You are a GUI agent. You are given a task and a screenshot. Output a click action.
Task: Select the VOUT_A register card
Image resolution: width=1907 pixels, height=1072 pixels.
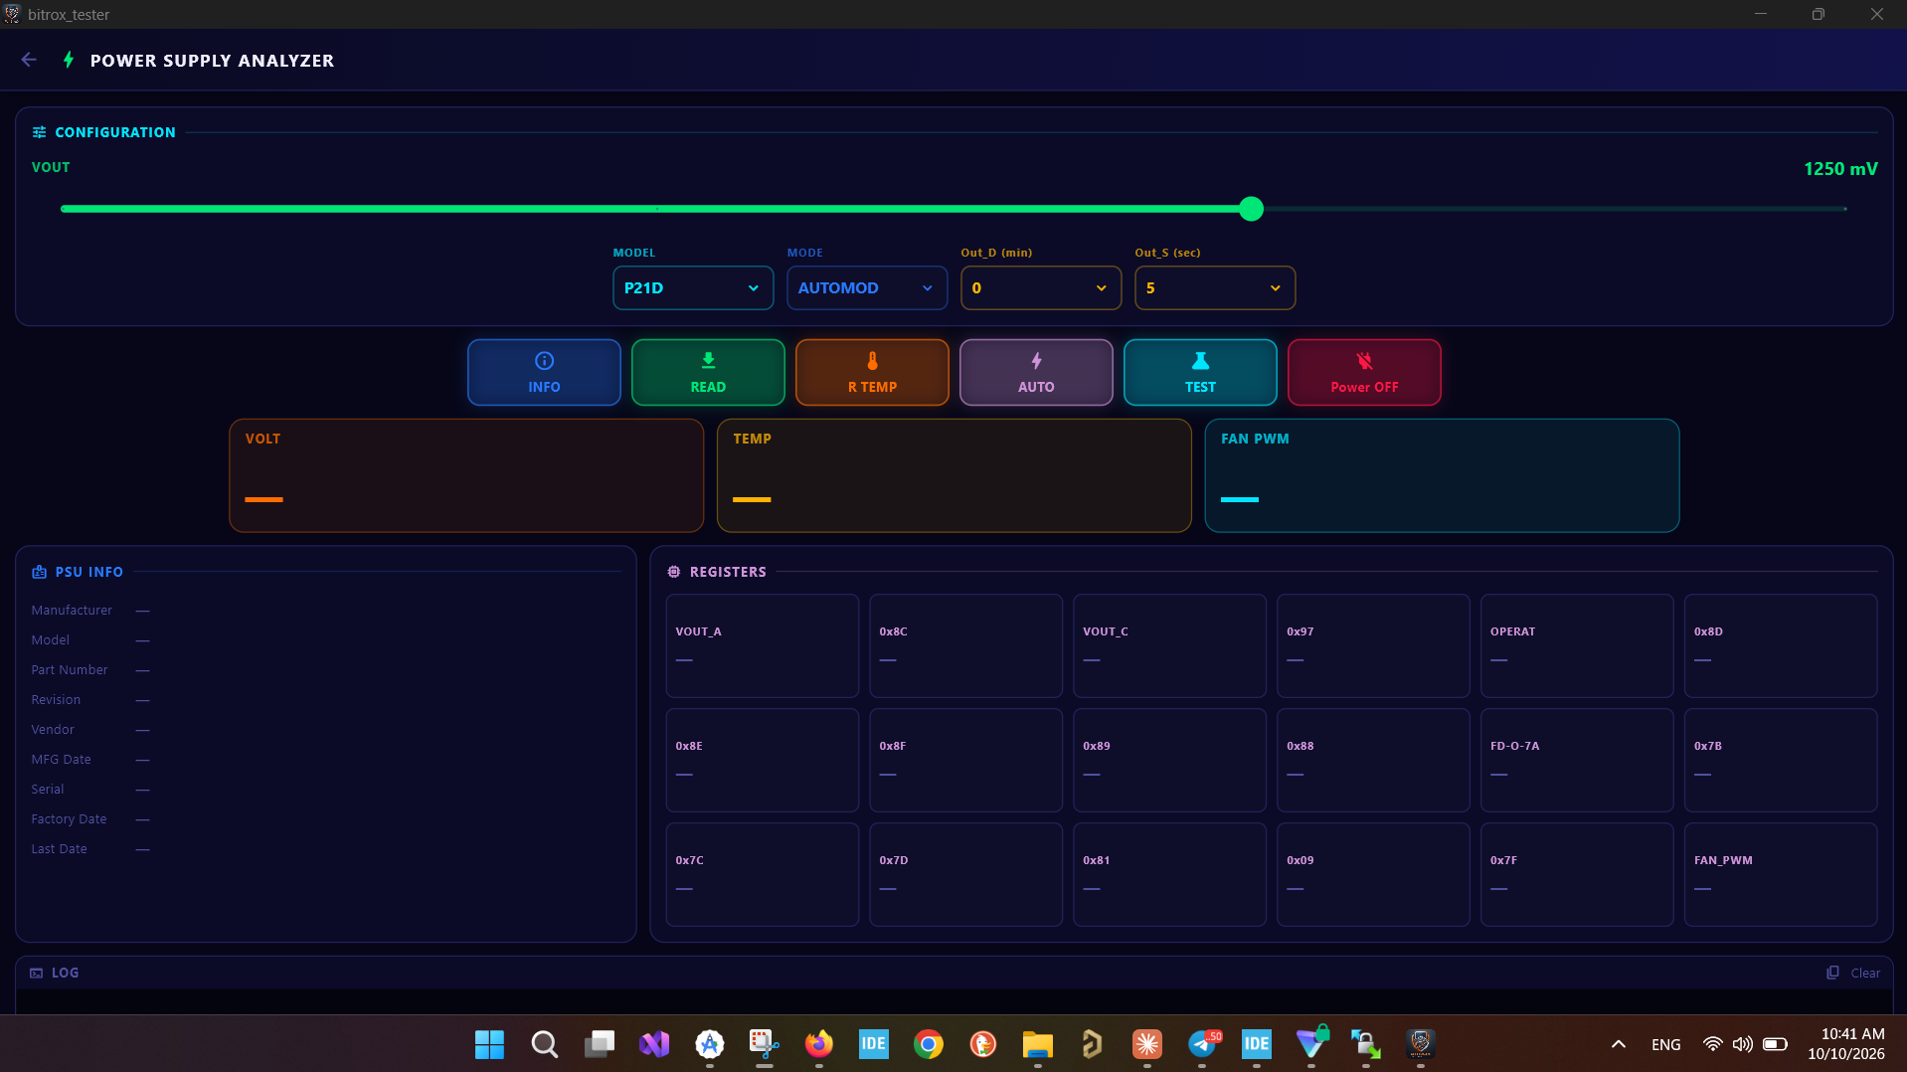762,645
